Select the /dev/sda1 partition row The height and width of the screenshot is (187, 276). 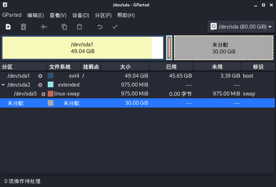(137, 76)
